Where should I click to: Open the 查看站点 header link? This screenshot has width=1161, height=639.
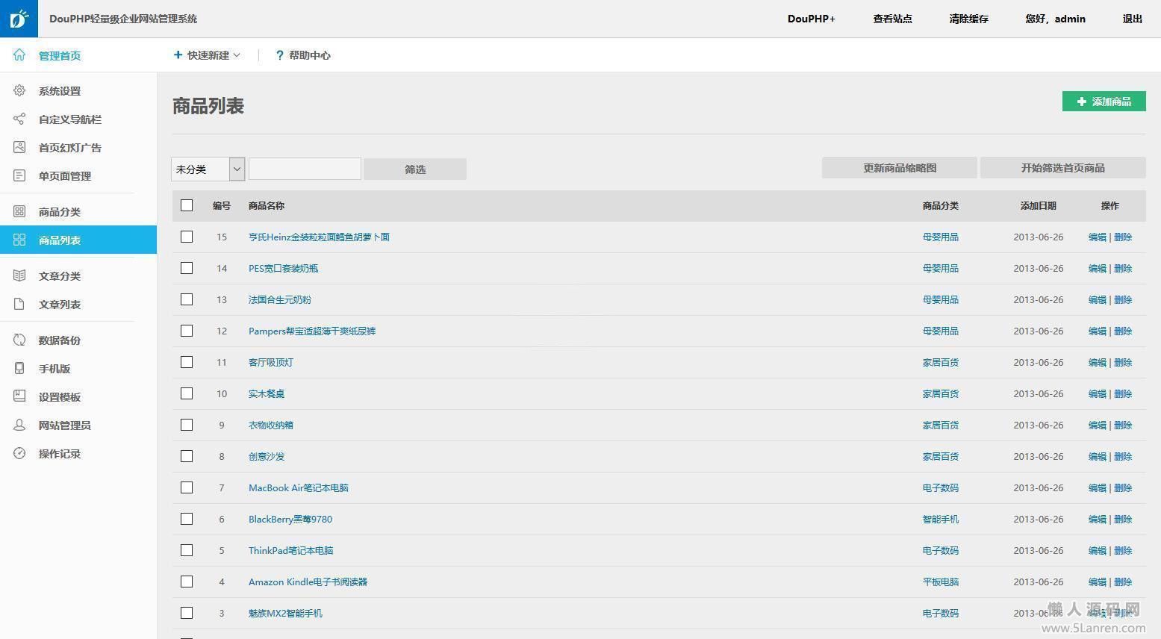coord(892,19)
